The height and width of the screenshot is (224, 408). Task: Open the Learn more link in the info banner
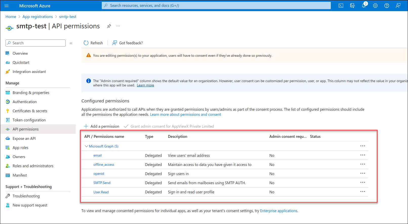(x=146, y=85)
